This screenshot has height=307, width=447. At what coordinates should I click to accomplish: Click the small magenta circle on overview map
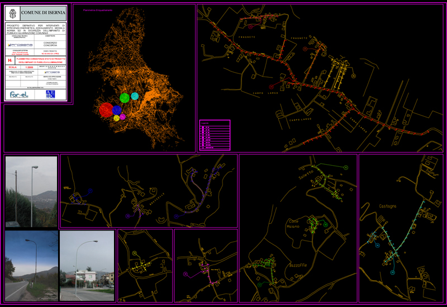pyautogui.click(x=122, y=117)
